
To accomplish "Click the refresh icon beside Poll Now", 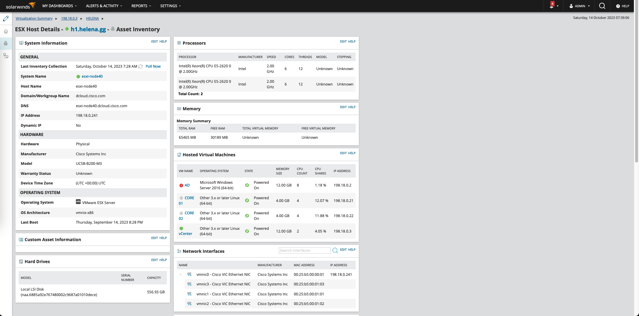I will click(140, 67).
